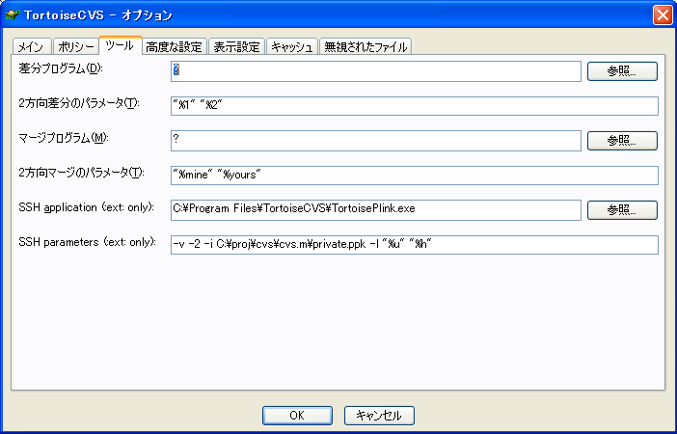The height and width of the screenshot is (434, 677).
Task: Go to the 高度な設定 tab
Action: tap(175, 46)
